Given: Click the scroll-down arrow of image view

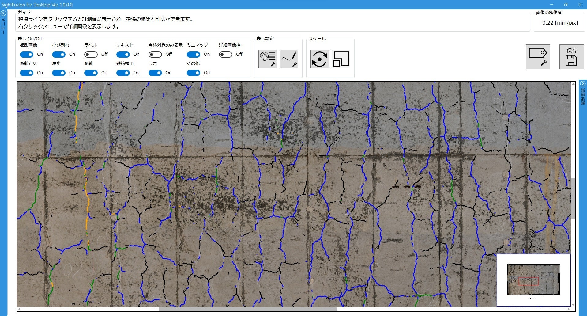Looking at the screenshot, I should coord(573,305).
